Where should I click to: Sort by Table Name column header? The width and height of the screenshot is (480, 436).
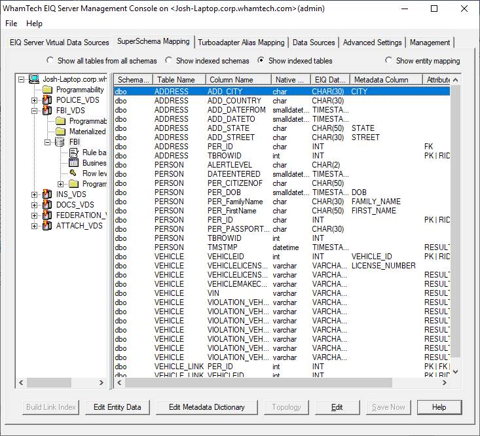179,80
